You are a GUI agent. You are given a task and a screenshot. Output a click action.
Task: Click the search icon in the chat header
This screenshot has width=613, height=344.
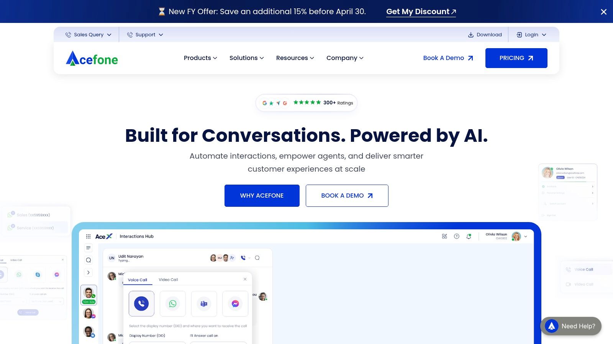pos(257,258)
